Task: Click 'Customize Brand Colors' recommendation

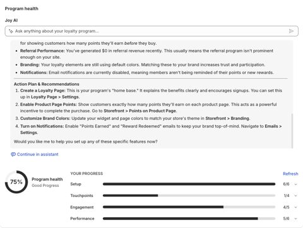Action: pyautogui.click(x=45, y=118)
